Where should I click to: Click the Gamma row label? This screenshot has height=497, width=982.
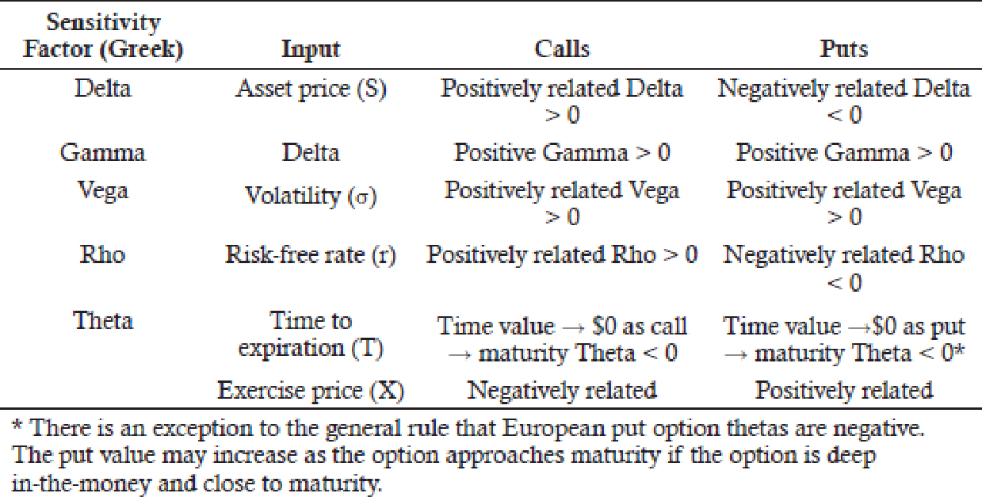pos(103,152)
